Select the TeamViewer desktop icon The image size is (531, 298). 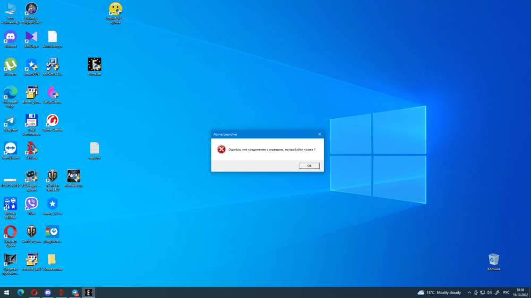(x=11, y=148)
